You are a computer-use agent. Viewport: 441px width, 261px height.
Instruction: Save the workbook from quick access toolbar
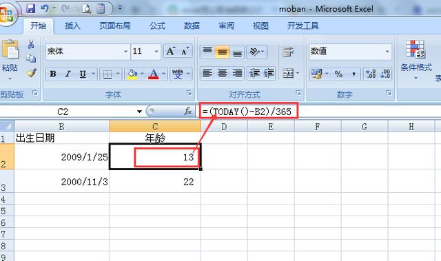tap(30, 9)
